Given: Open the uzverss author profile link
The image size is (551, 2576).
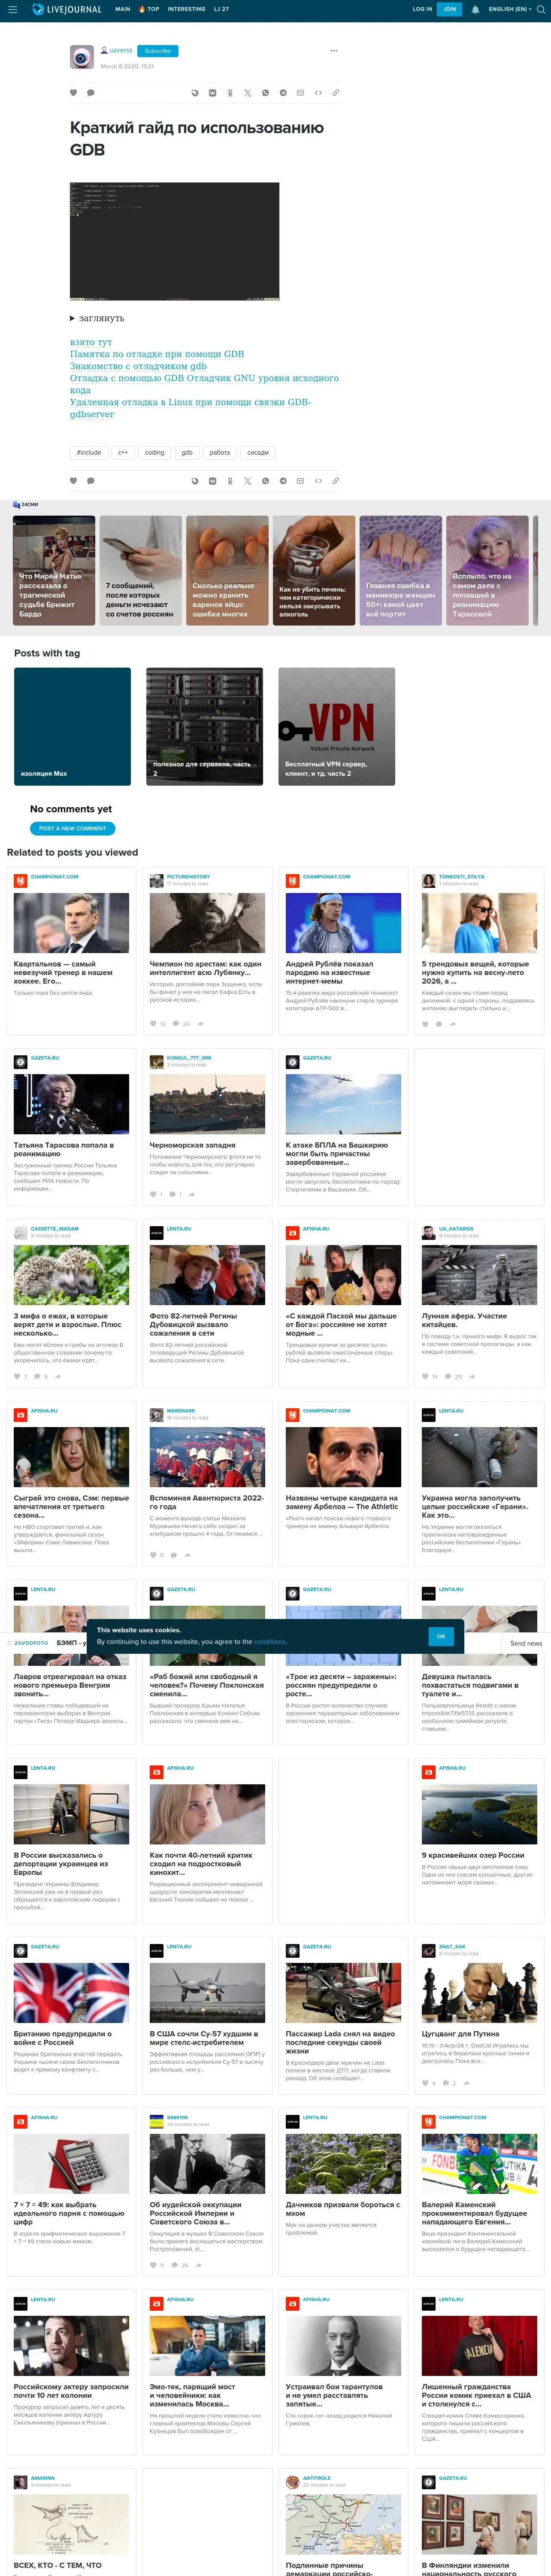Looking at the screenshot, I should coord(120,50).
